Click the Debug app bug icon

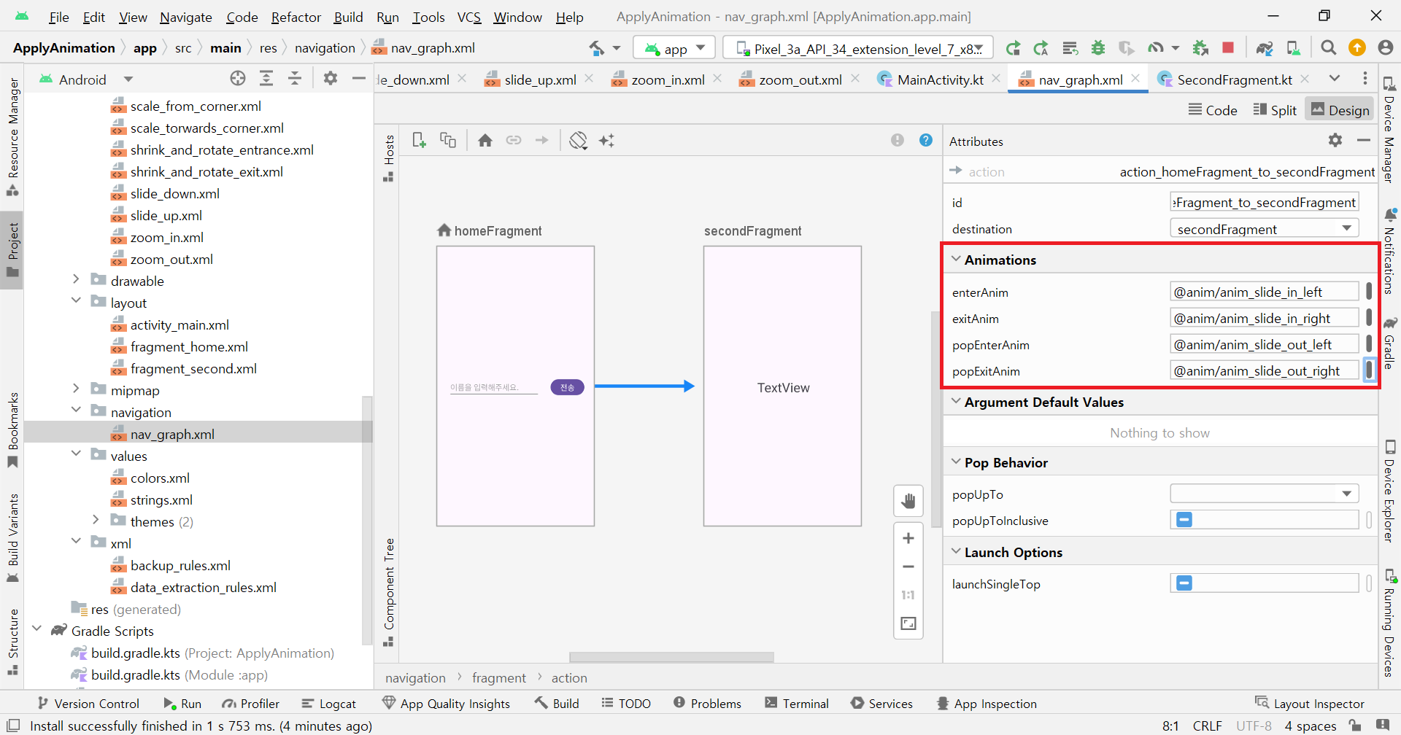pyautogui.click(x=1098, y=48)
